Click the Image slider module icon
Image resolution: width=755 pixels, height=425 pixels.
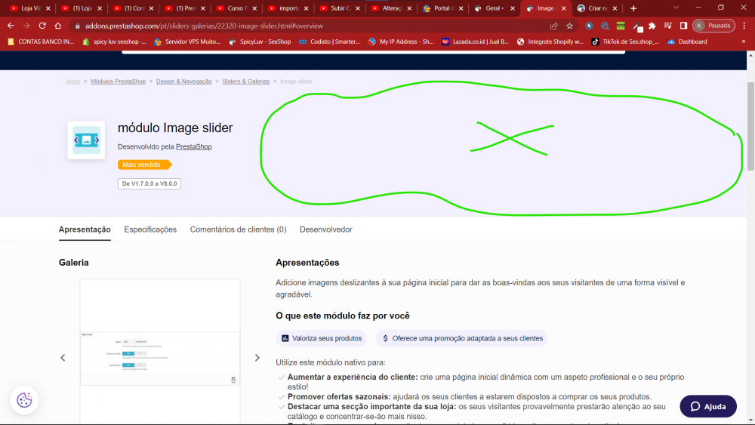click(x=86, y=140)
